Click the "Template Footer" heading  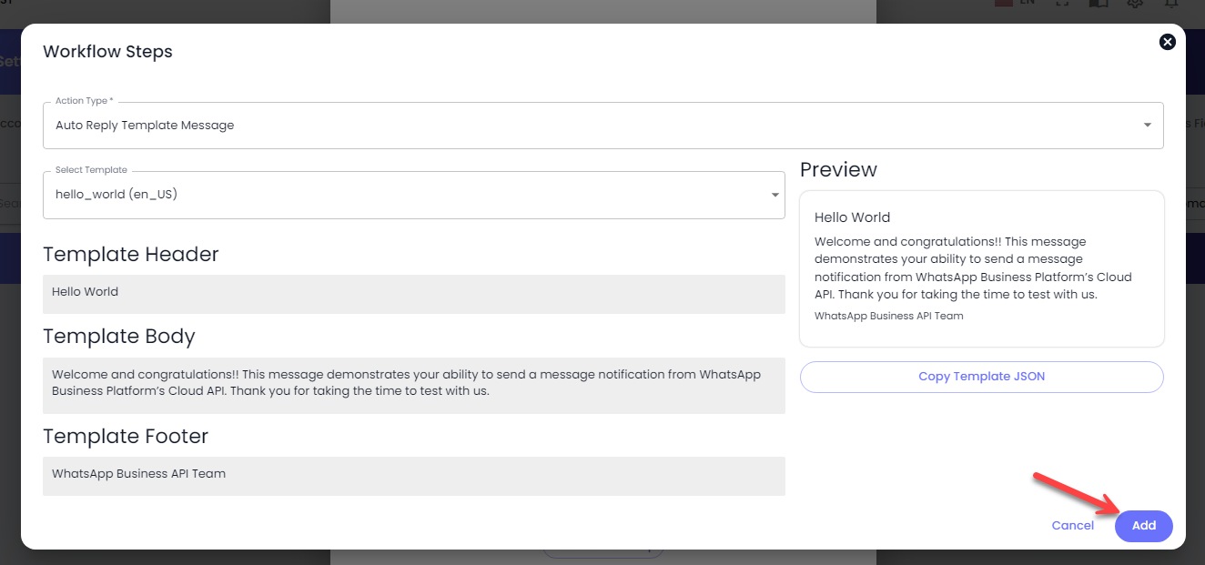(126, 437)
